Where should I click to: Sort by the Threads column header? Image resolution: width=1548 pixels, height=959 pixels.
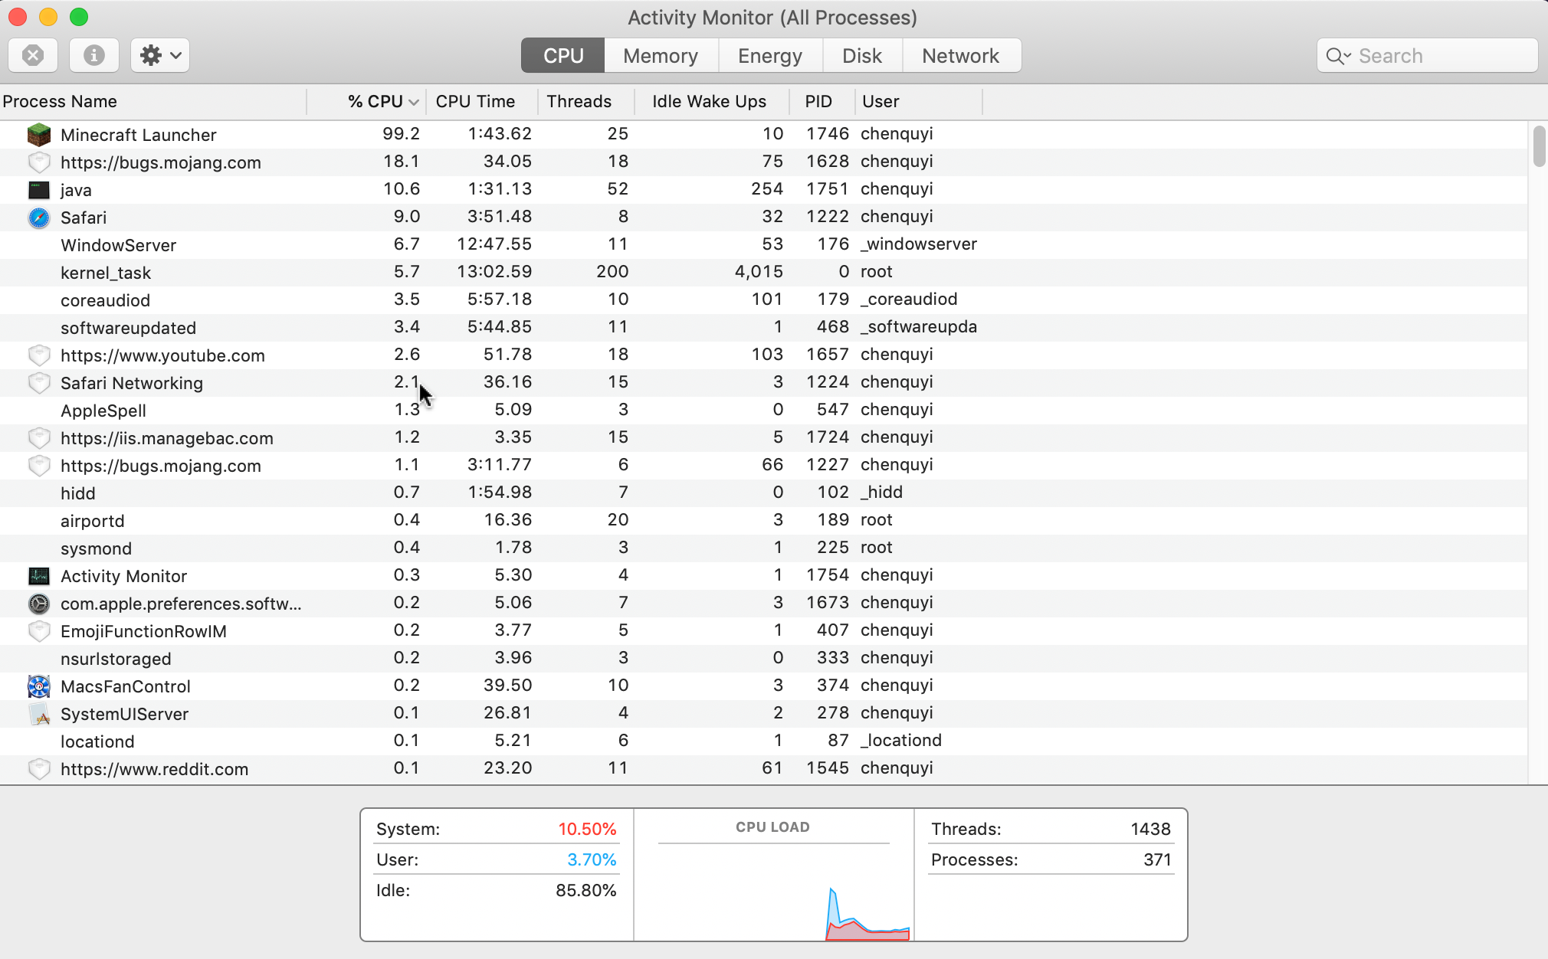(x=579, y=101)
